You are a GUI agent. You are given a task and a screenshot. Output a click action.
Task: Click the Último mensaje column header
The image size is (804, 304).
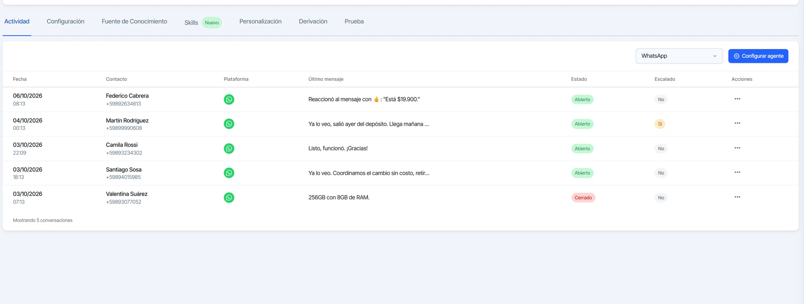point(326,79)
